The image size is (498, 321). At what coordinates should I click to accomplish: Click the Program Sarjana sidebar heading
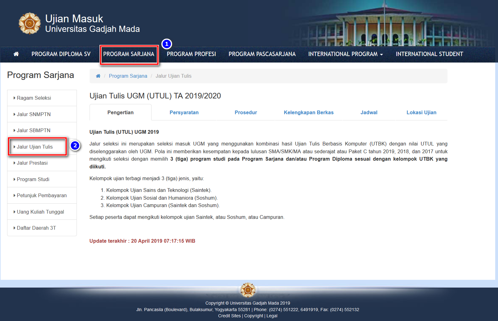click(x=41, y=75)
